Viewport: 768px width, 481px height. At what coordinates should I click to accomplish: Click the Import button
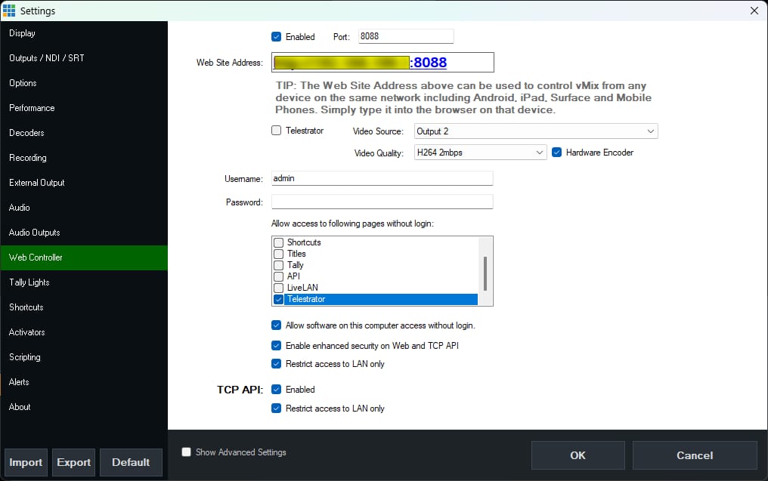pos(26,462)
